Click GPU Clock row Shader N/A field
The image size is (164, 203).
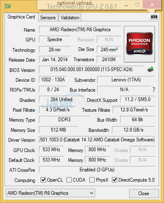pyautogui.click(x=143, y=150)
